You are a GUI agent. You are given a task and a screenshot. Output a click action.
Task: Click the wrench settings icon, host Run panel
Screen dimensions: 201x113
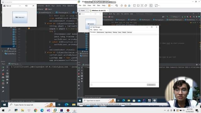coord(3,70)
